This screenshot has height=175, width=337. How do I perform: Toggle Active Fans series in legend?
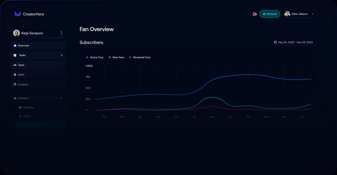[x=95, y=58]
